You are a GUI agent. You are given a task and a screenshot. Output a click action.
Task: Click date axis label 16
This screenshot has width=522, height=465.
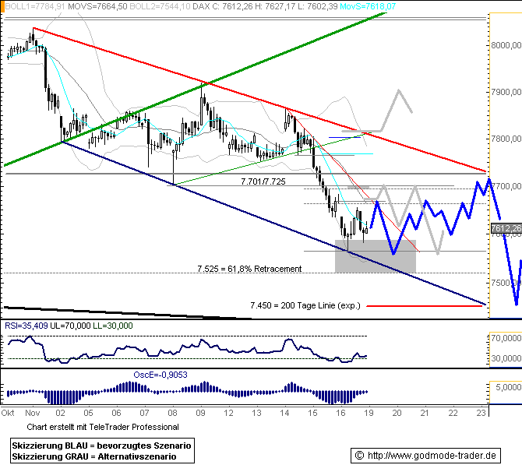[x=340, y=413]
